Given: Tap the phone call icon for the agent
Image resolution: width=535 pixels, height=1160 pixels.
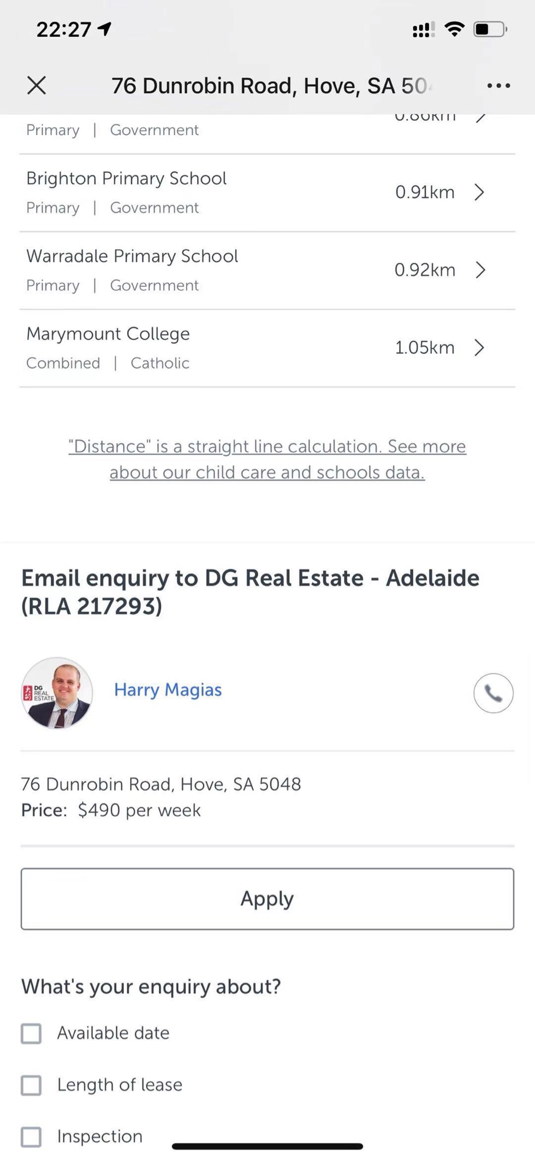Looking at the screenshot, I should click(493, 693).
